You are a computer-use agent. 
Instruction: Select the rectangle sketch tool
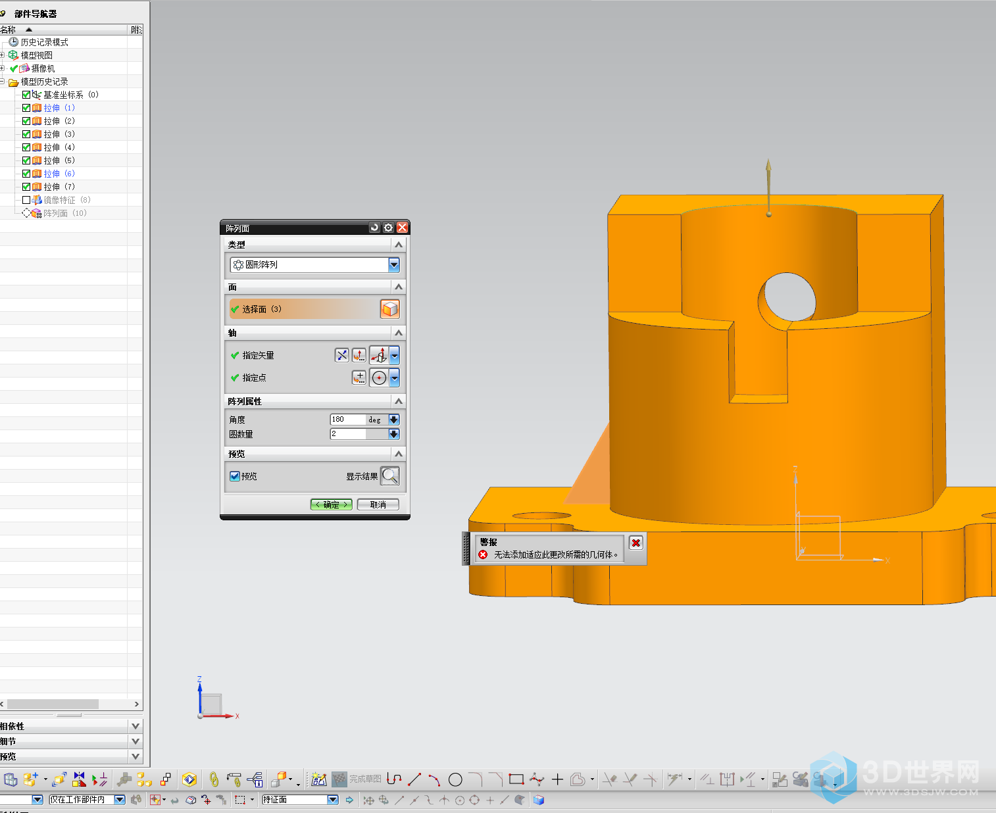coord(516,779)
